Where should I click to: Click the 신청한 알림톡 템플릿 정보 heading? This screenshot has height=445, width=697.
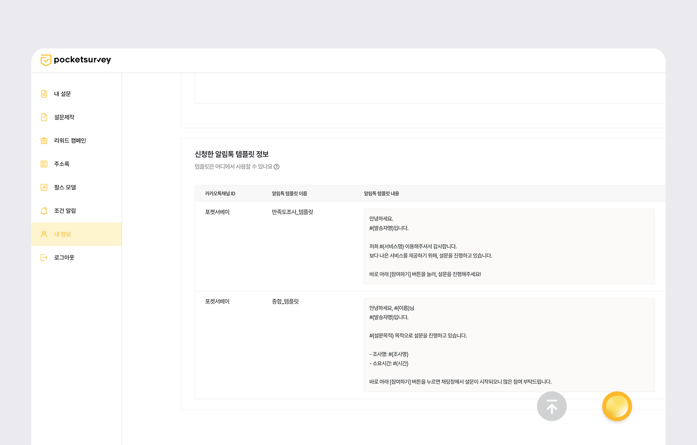coord(232,154)
